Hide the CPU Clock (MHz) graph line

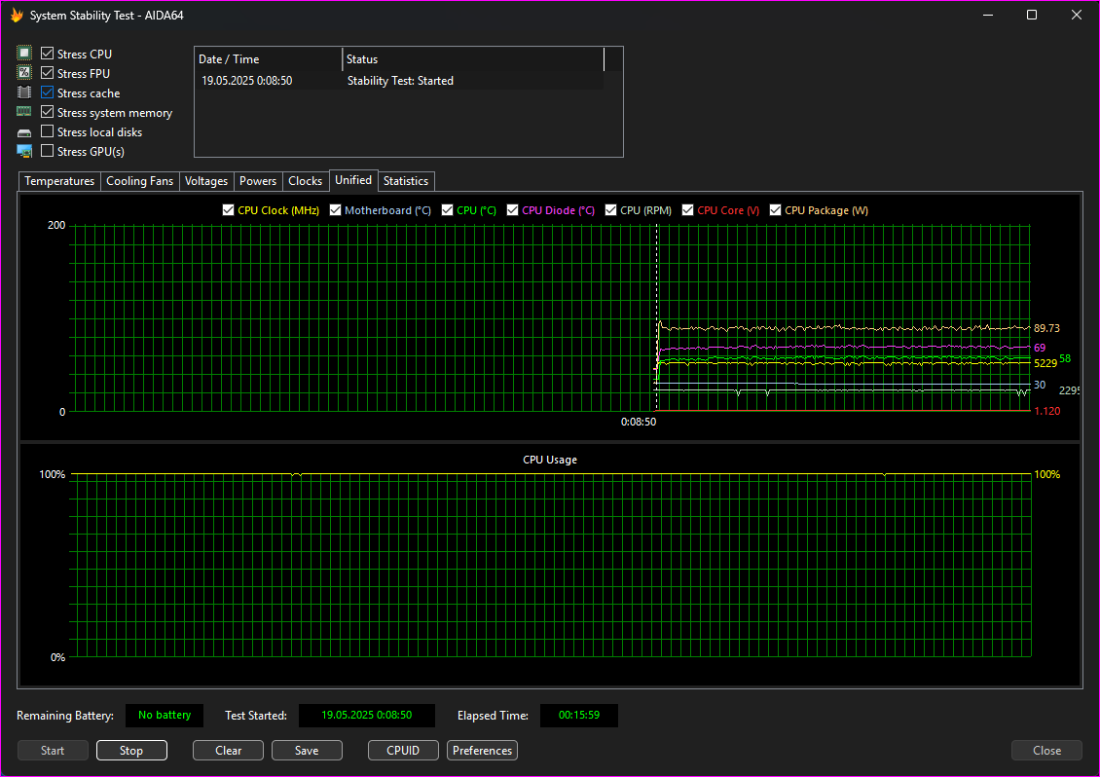tap(228, 210)
